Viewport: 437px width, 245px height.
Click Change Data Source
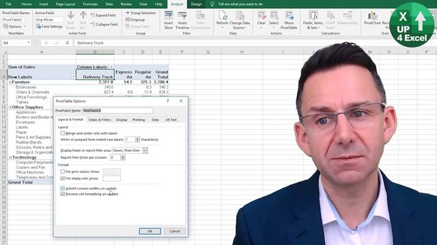coord(240,20)
